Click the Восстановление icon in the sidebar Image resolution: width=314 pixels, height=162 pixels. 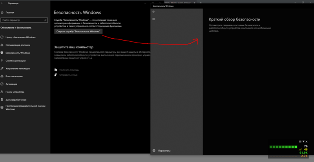coord(2,76)
